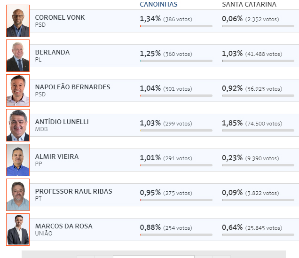
Task: Click the page field in the bottom pagination bar
Action: click(x=154, y=257)
